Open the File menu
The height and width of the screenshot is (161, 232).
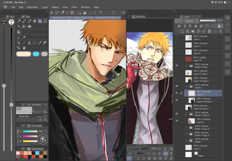coord(13,7)
